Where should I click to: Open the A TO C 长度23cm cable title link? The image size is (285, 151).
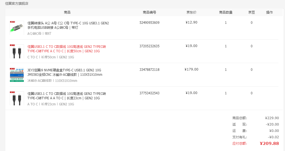[x=67, y=96]
